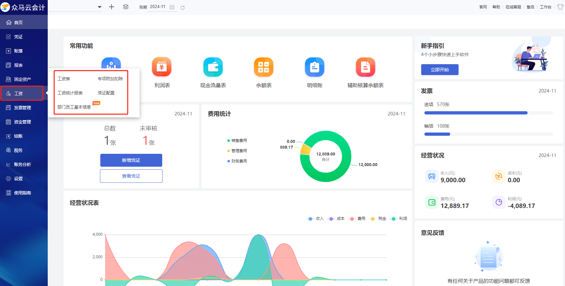Click the 账务分析 chart icon

(x=8, y=164)
